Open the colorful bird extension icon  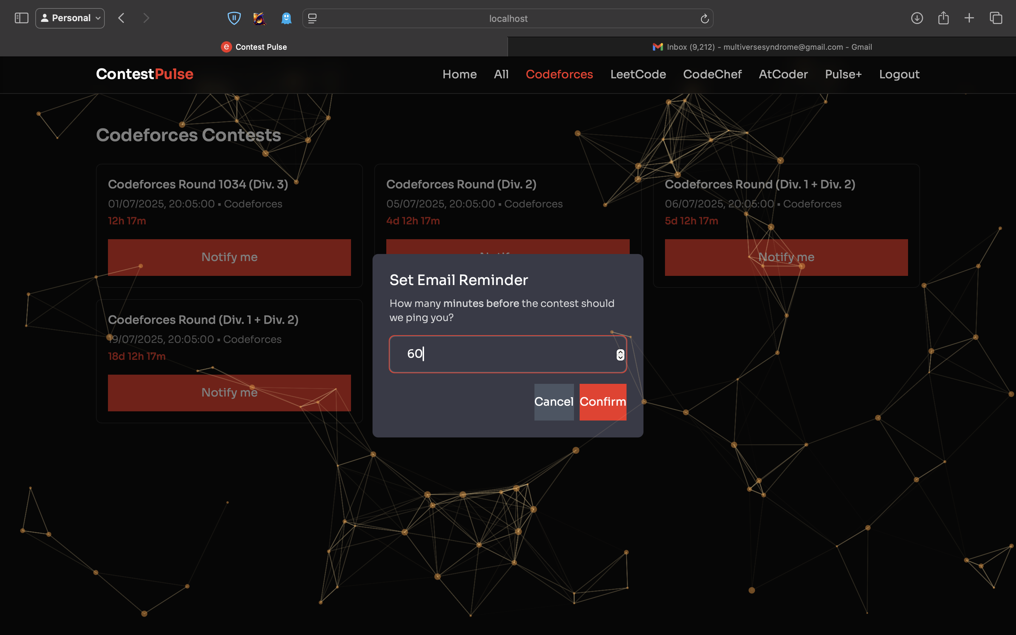(x=259, y=18)
